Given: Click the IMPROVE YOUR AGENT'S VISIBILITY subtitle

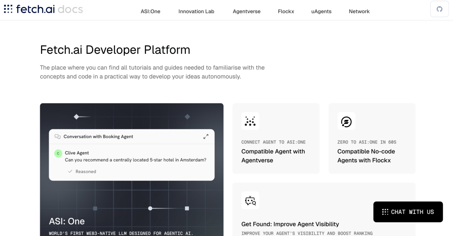Looking at the screenshot, I should click(307, 233).
